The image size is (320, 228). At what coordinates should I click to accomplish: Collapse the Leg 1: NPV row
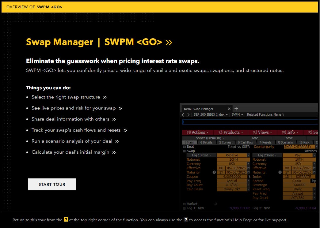click(184, 208)
